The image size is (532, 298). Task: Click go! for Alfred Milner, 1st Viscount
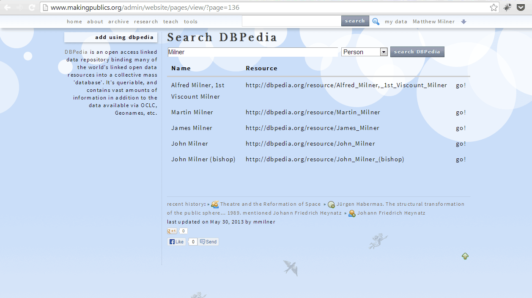tap(461, 85)
